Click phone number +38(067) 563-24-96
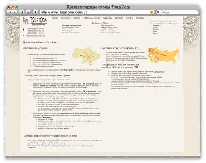The height and width of the screenshot is (163, 206). [x=35, y=29]
